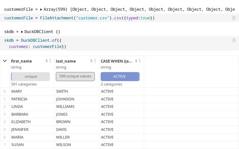
Task: Run the skdb DuckDBClient cell
Action: pos(234,40)
